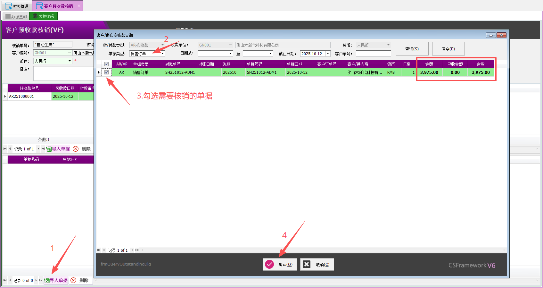Open the 币种 currency dropdown in main form

coord(70,61)
